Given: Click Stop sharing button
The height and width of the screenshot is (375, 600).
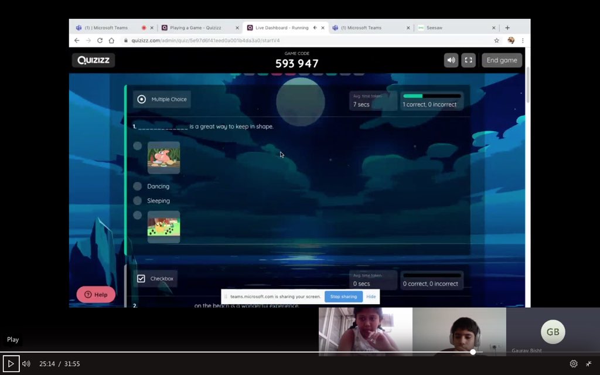Looking at the screenshot, I should 343,296.
